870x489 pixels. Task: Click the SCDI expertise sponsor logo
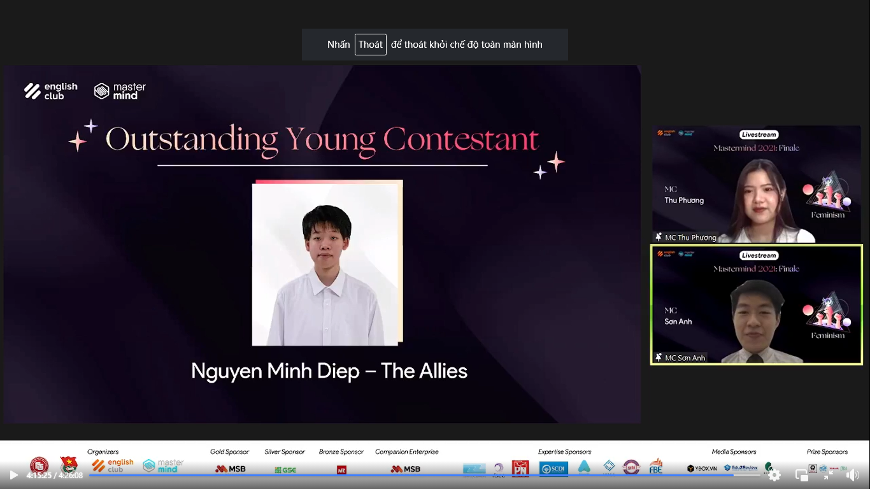(553, 469)
